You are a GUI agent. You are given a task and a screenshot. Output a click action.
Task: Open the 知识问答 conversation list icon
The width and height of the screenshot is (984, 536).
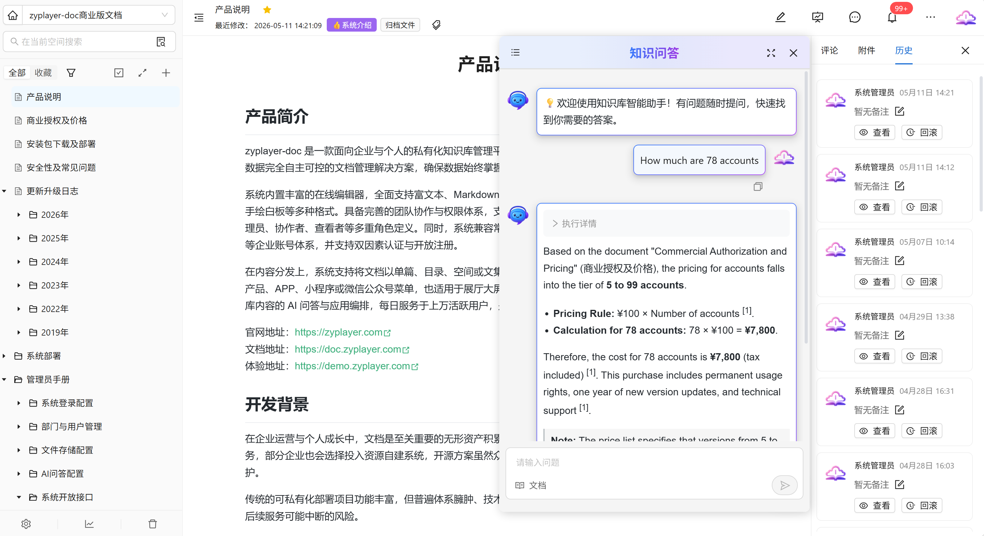point(516,53)
